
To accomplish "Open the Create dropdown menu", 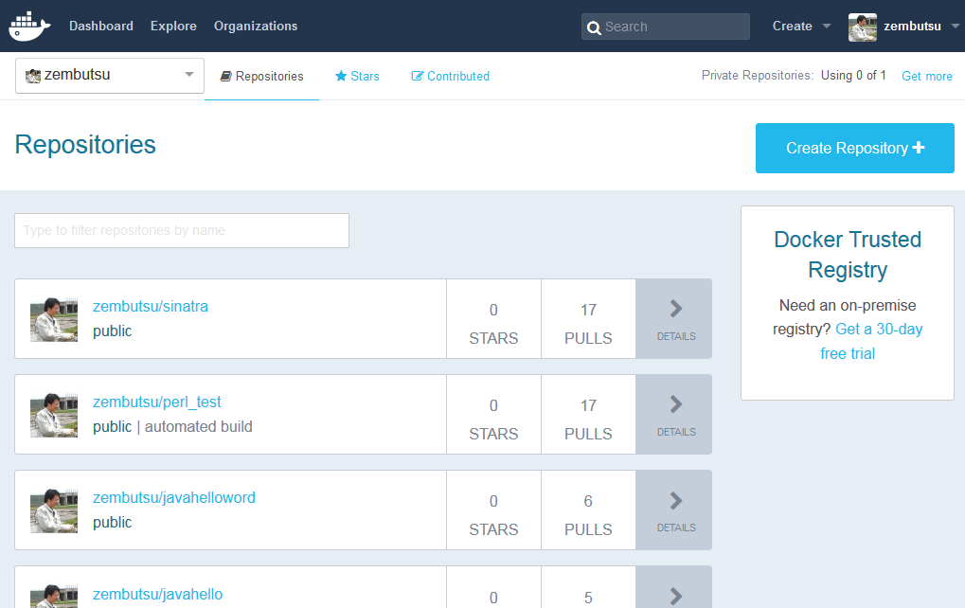I will click(801, 26).
